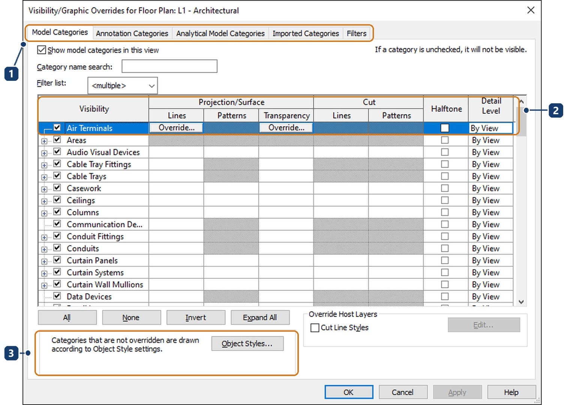Confirm with the OK button

coord(349,392)
